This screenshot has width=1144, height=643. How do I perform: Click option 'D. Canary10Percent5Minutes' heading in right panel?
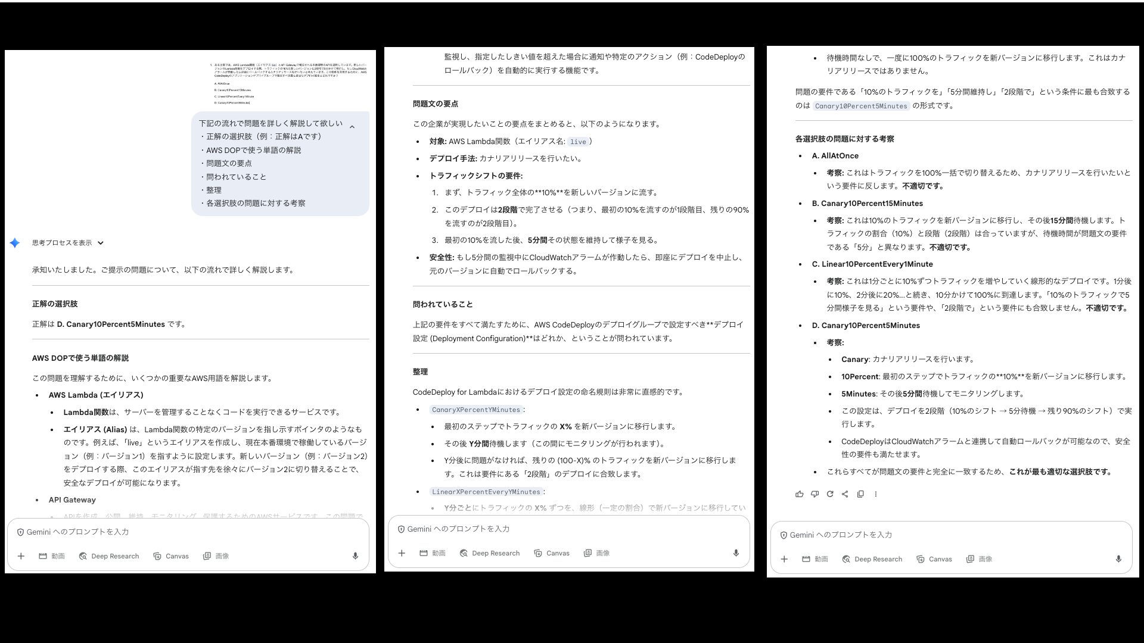866,326
